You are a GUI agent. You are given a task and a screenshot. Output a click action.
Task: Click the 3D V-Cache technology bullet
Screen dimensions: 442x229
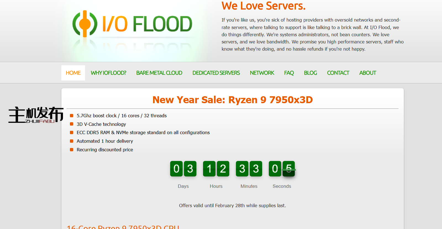pyautogui.click(x=101, y=124)
